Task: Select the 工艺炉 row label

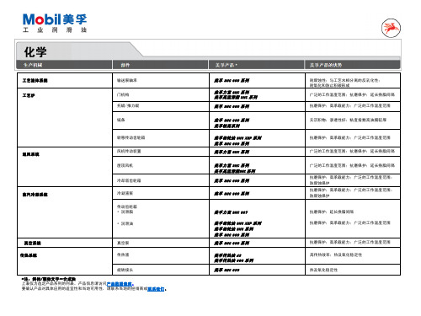Action: coord(29,95)
